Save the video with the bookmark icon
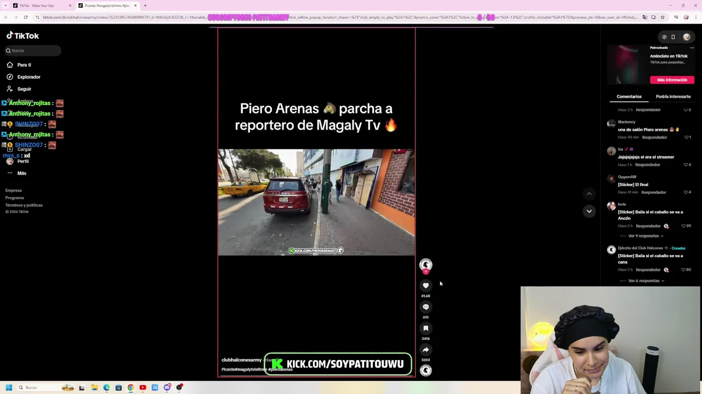The height and width of the screenshot is (394, 702). (426, 328)
